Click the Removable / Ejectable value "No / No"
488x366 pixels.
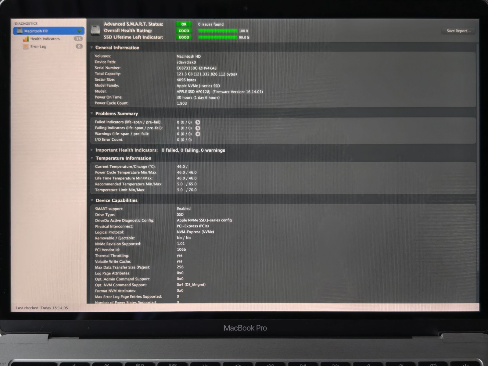click(184, 238)
